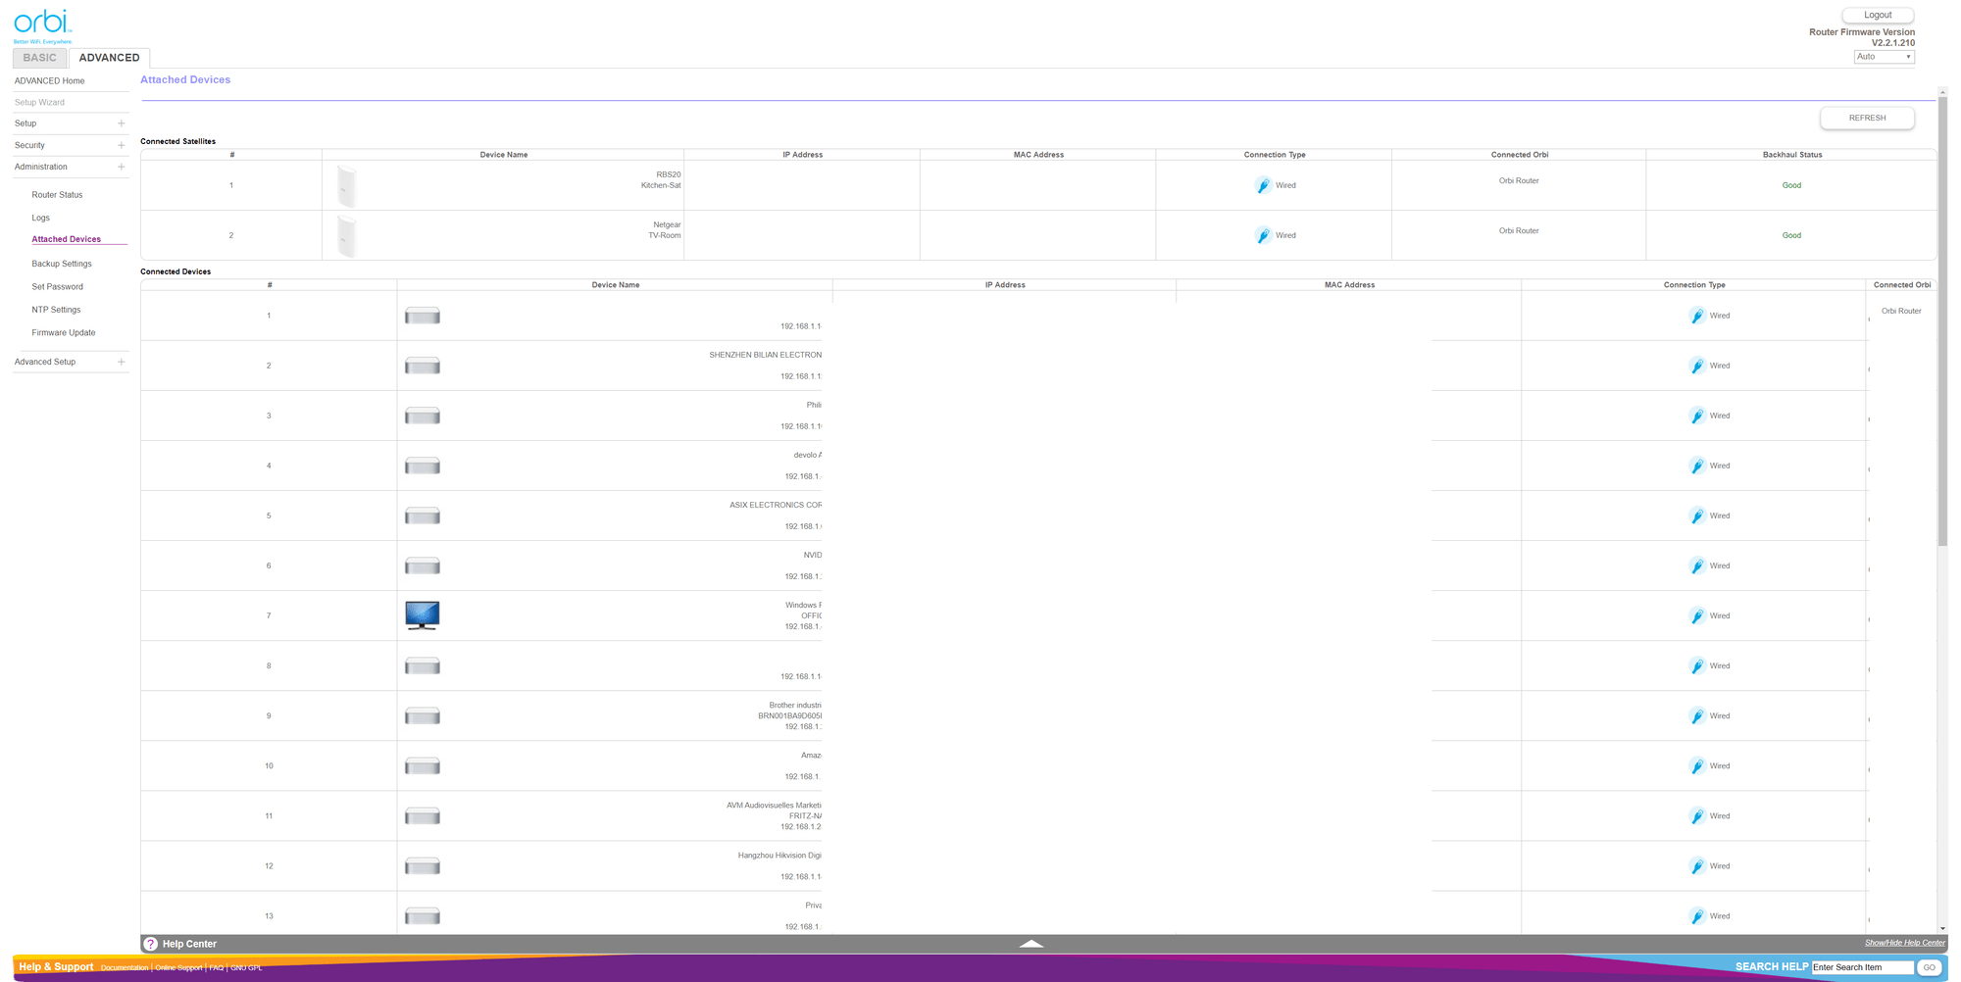Switch to the BASIC tab

40,58
